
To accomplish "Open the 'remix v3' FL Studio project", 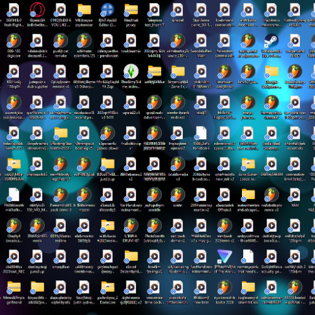I will point(272,195).
